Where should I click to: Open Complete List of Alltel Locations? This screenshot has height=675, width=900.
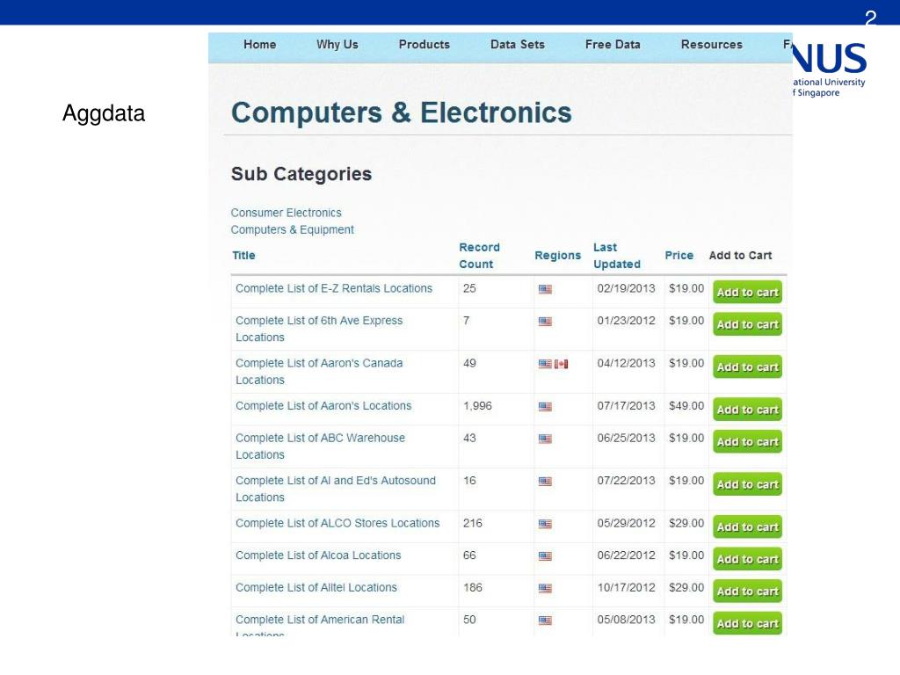[x=316, y=587]
